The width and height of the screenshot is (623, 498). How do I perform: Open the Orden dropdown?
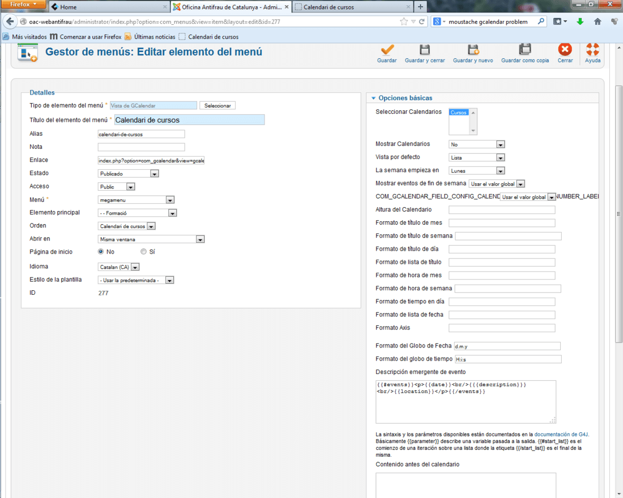[x=126, y=226]
